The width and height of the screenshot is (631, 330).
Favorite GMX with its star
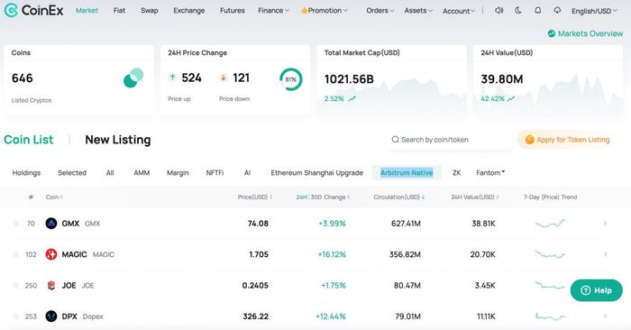[15, 224]
